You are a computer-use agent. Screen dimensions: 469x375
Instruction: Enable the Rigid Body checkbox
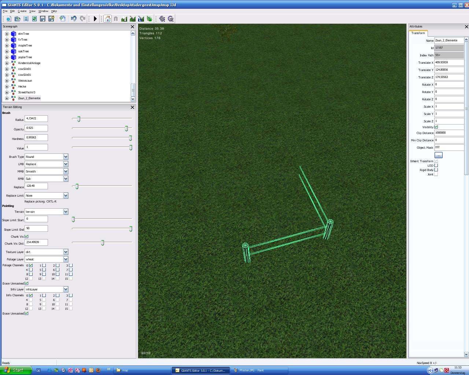click(436, 170)
